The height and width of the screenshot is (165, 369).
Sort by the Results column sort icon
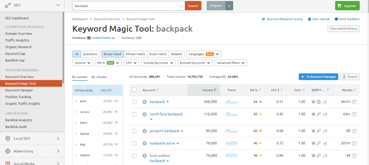[x=355, y=90]
